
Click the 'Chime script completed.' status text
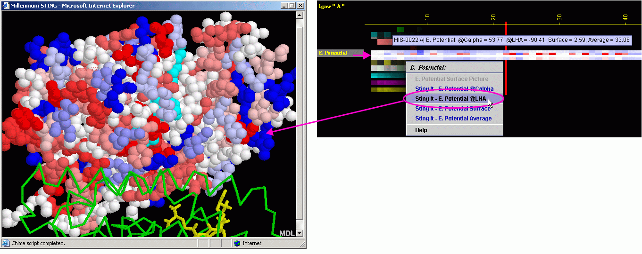(x=38, y=243)
